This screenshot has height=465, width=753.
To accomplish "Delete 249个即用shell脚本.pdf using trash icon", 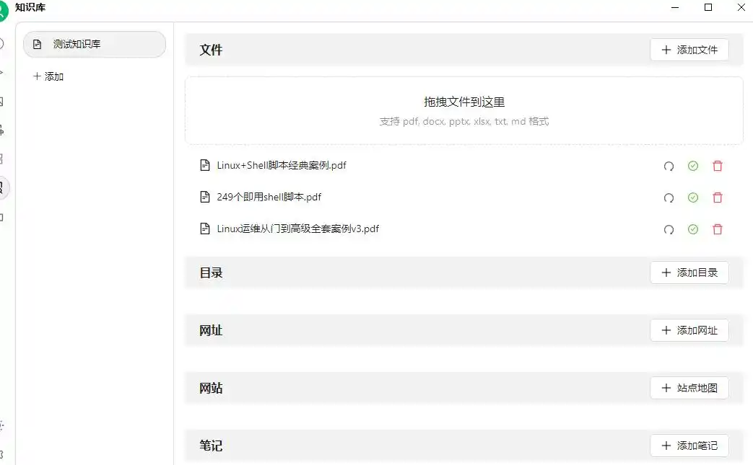I will coord(718,198).
